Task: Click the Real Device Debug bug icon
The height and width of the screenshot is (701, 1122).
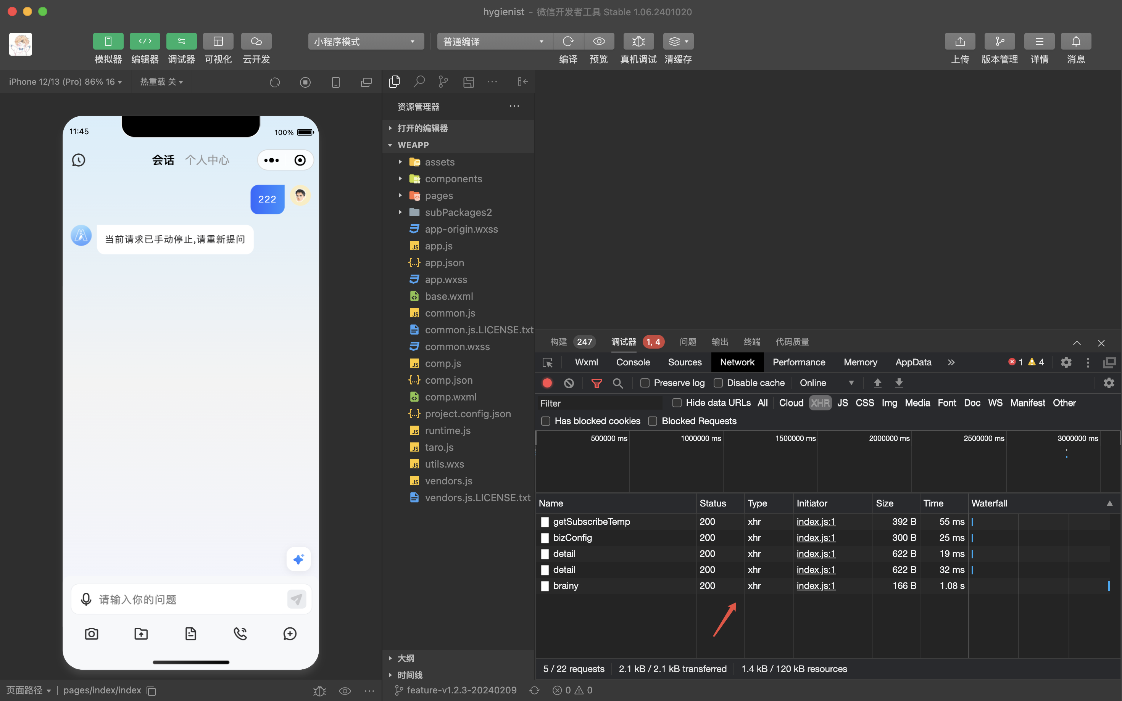Action: [x=638, y=41]
